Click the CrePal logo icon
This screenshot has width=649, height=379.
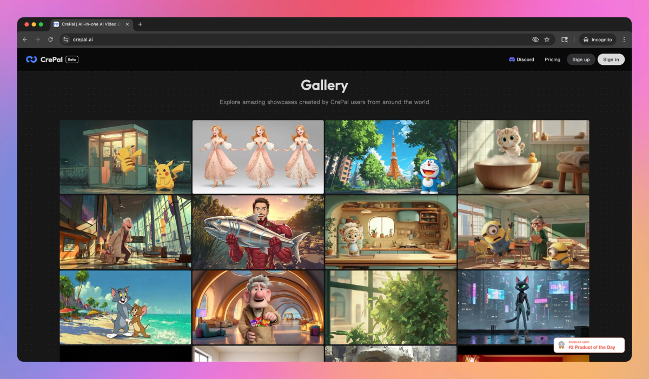(31, 59)
